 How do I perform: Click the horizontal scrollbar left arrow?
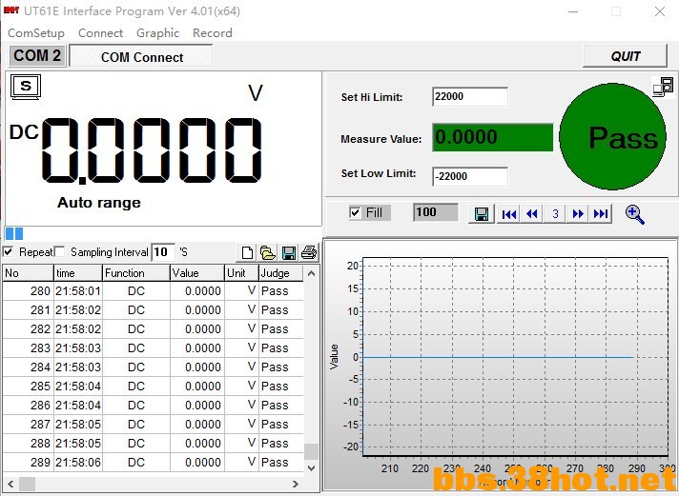(10, 484)
